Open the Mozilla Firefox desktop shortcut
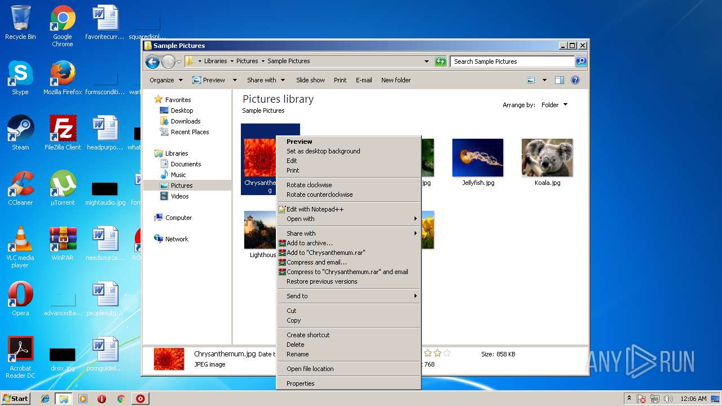Image resolution: width=722 pixels, height=406 pixels. tap(63, 78)
